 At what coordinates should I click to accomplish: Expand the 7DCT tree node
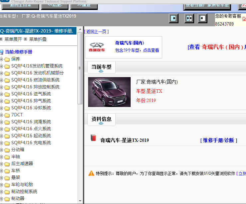pos(1,115)
